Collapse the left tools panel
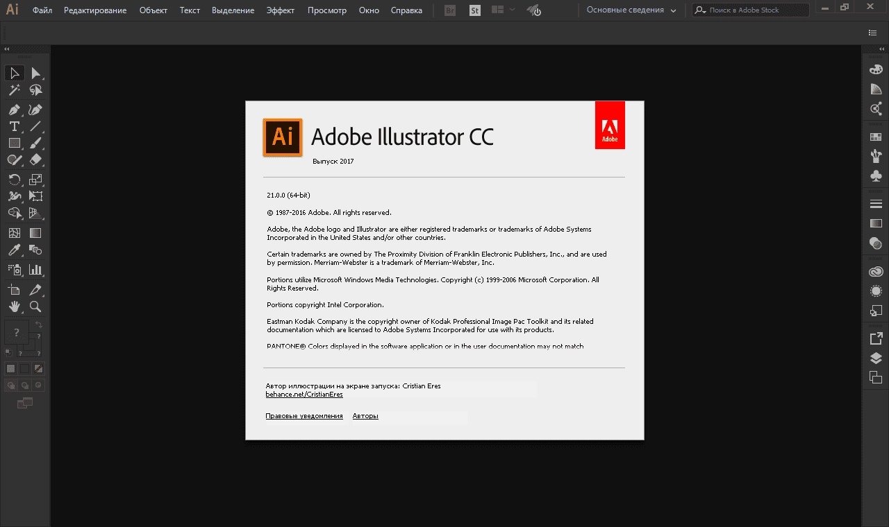 click(x=7, y=49)
